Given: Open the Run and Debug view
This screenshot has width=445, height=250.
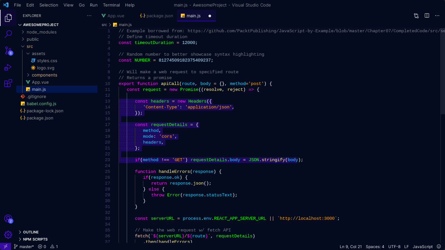Looking at the screenshot, I should [8, 67].
